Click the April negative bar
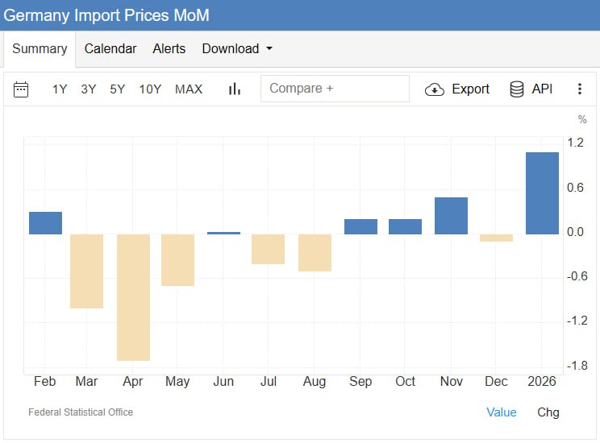600x443 pixels. click(x=133, y=297)
